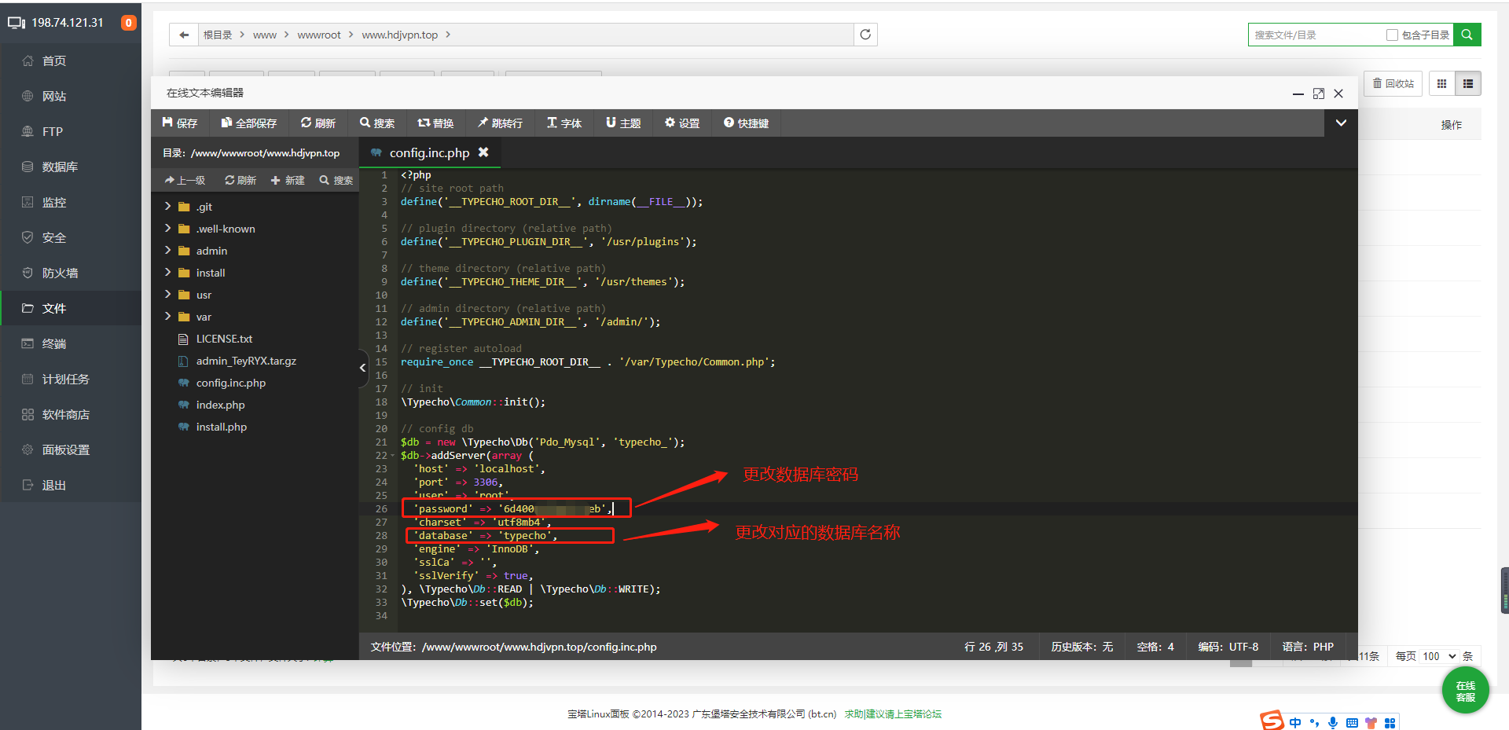The image size is (1509, 730).
Task: Open config.inc.php in file tree
Action: point(230,383)
